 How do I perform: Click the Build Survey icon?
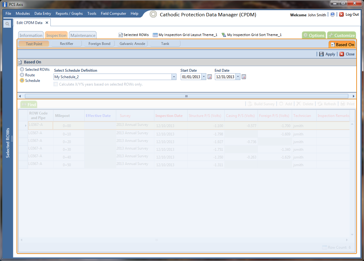point(250,104)
